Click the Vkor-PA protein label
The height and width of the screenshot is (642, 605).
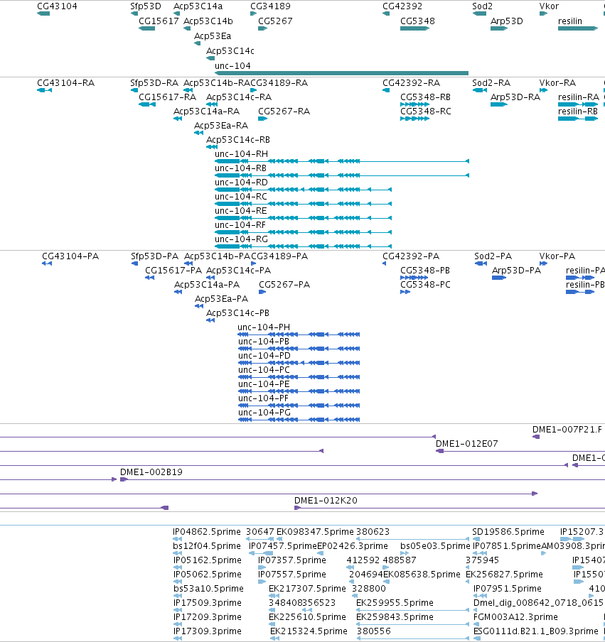click(x=557, y=256)
